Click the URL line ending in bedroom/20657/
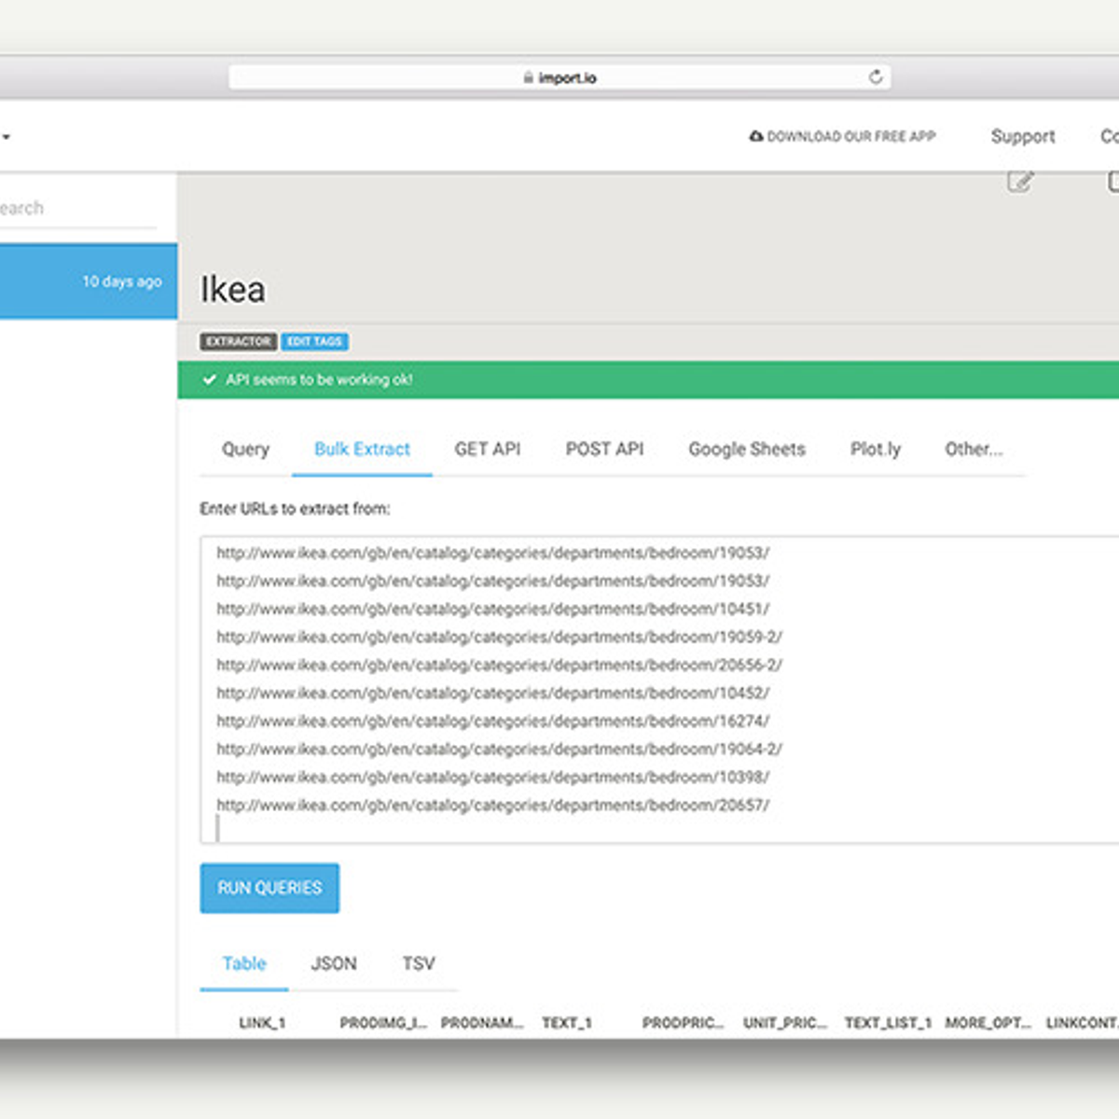1119x1119 pixels. pos(493,805)
